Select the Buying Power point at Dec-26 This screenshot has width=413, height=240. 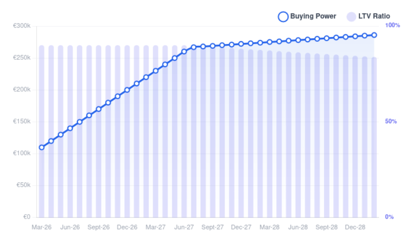tap(127, 90)
